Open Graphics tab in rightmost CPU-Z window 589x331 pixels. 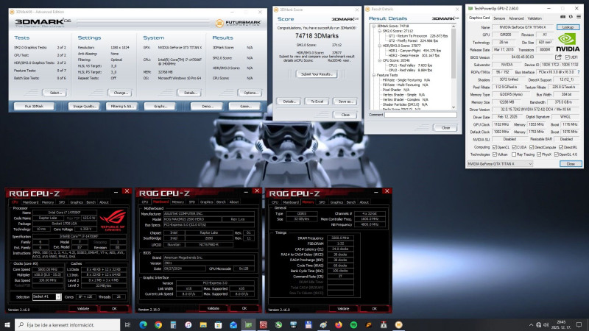[x=336, y=202]
